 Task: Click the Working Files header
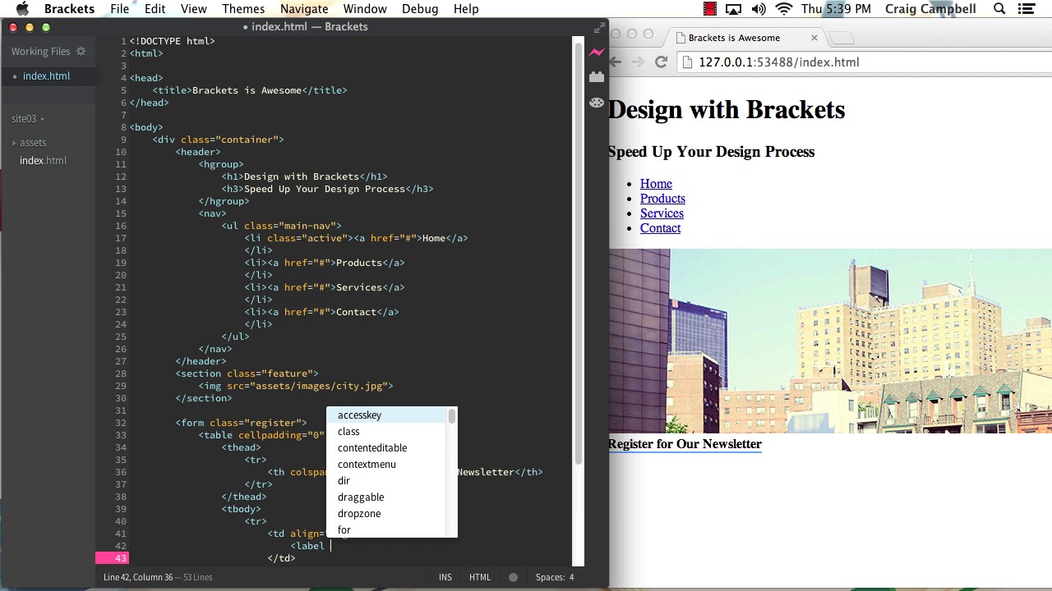tap(40, 51)
